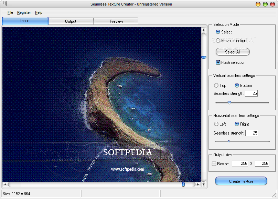Click the green maximize window button
The height and width of the screenshot is (199, 278).
click(265, 4)
